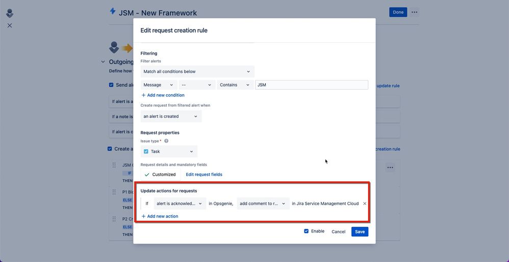Screen dimensions: 509x262
Task: Open the Message field dropdown
Action: [x=159, y=85]
